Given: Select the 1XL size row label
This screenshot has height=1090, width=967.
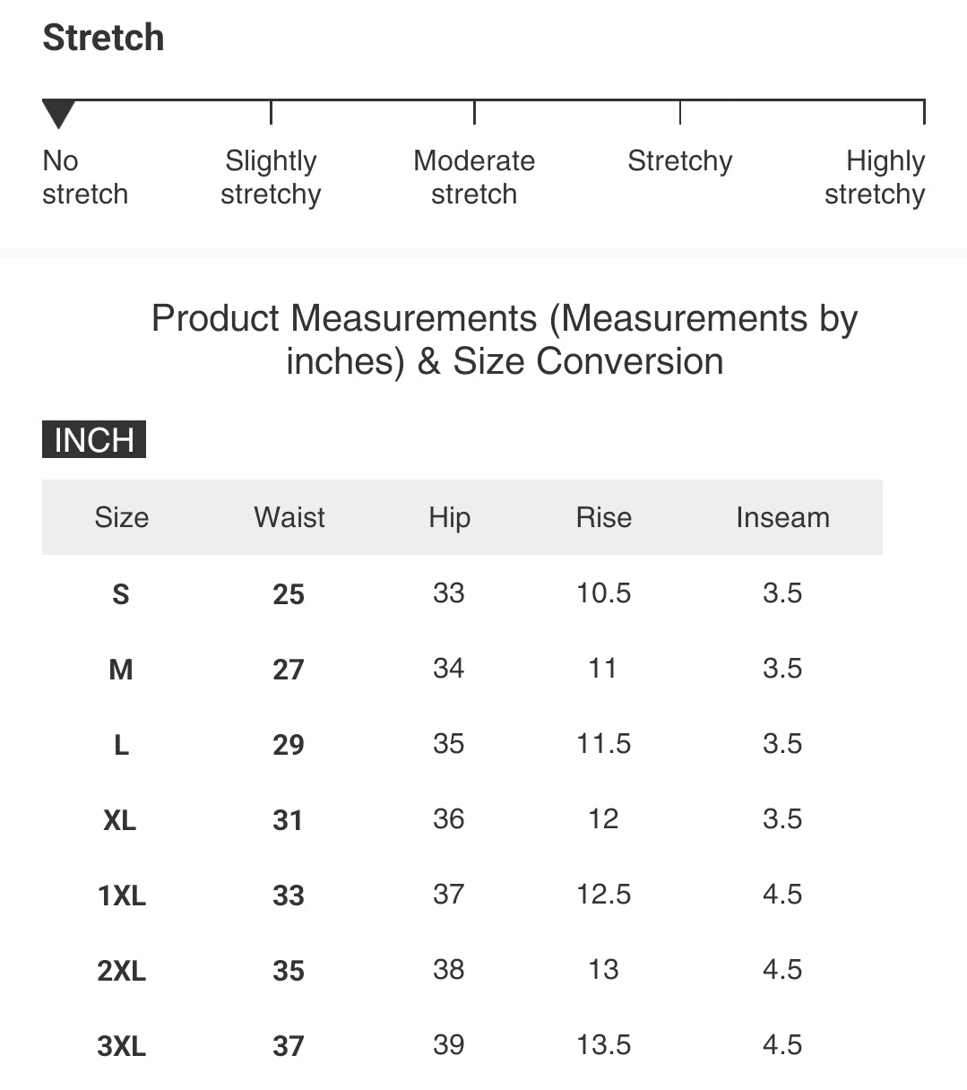Looking at the screenshot, I should [121, 895].
